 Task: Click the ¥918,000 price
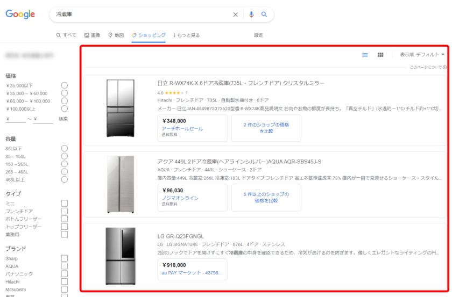pos(174,265)
